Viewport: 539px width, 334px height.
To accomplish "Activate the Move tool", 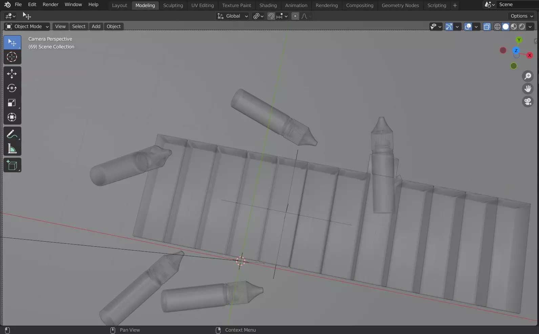I will (12, 73).
